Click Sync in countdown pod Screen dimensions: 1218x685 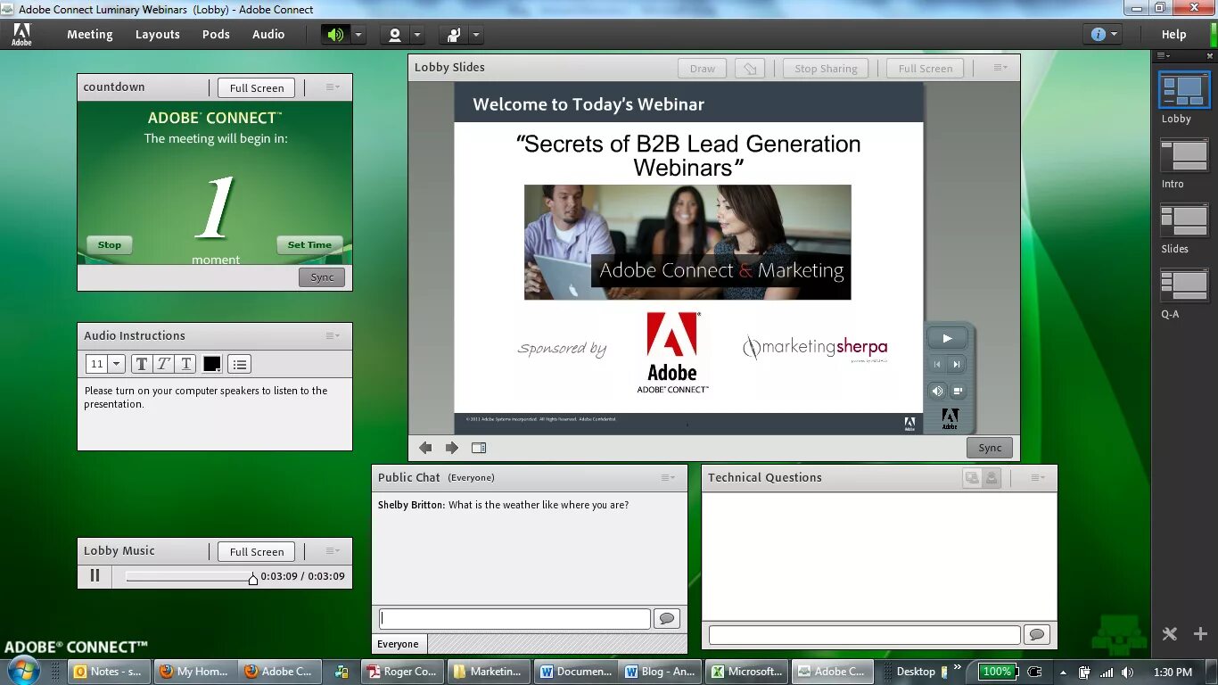tap(322, 277)
